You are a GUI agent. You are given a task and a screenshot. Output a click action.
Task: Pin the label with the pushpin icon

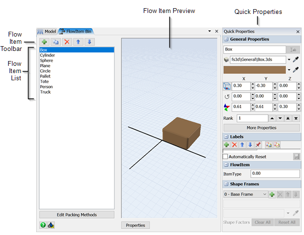click(x=257, y=145)
